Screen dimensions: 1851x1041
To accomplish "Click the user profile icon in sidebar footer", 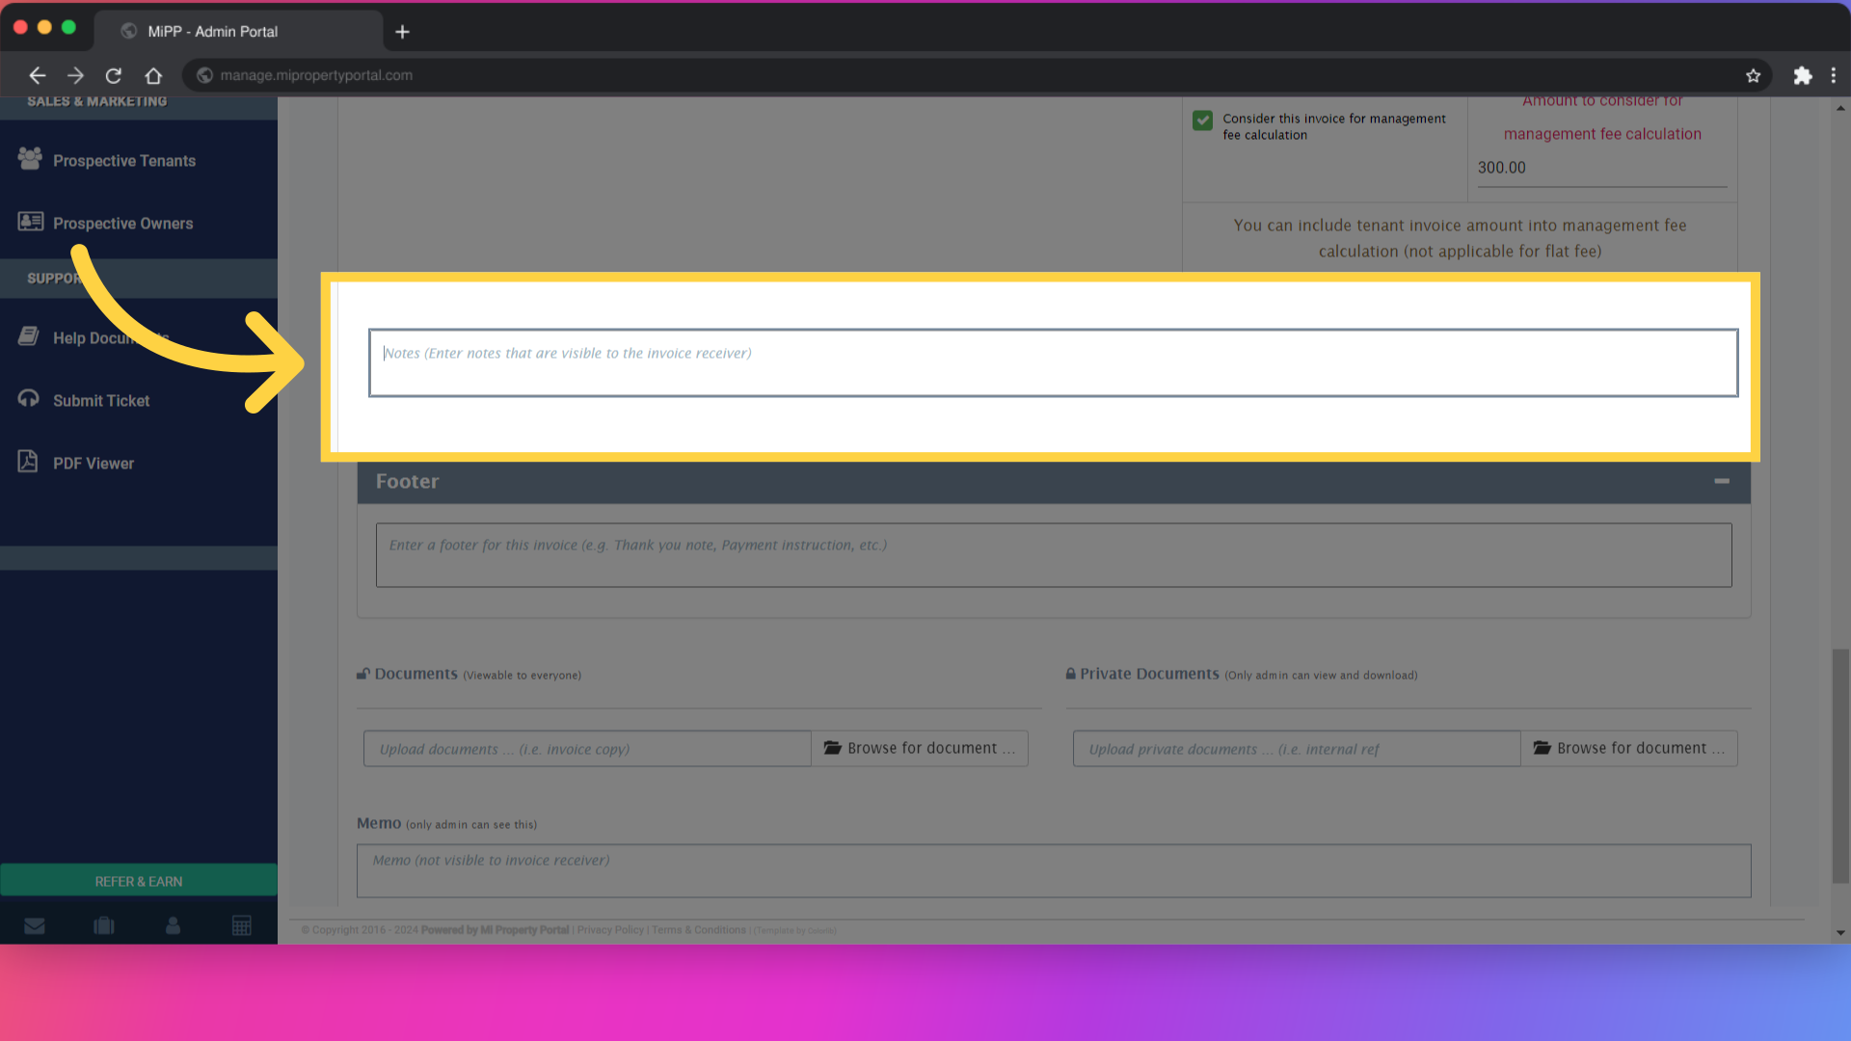I will (x=173, y=926).
